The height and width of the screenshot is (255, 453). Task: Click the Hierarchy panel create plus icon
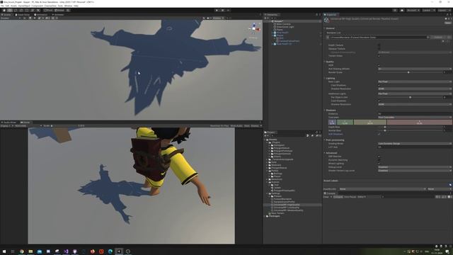[265, 18]
